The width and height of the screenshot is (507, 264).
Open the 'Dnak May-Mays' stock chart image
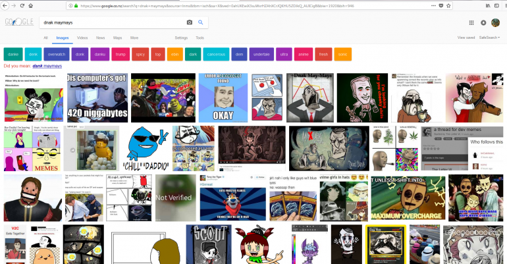309,97
